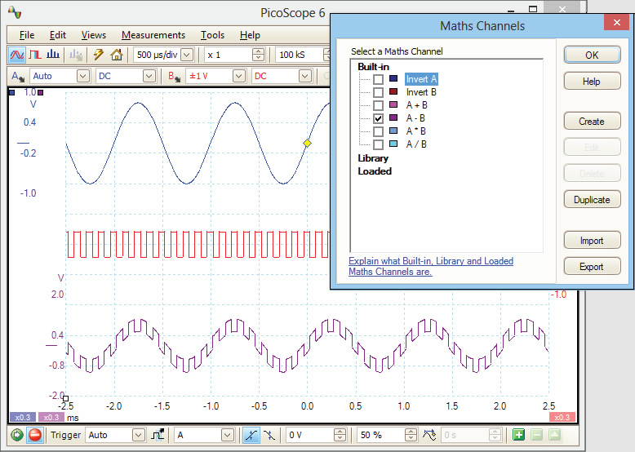Click the x 1 zoom factor stepper
The height and width of the screenshot is (452, 635).
pos(258,55)
